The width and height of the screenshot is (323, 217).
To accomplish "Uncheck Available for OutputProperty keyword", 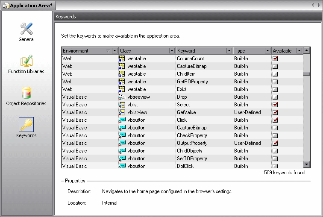I will (276, 143).
